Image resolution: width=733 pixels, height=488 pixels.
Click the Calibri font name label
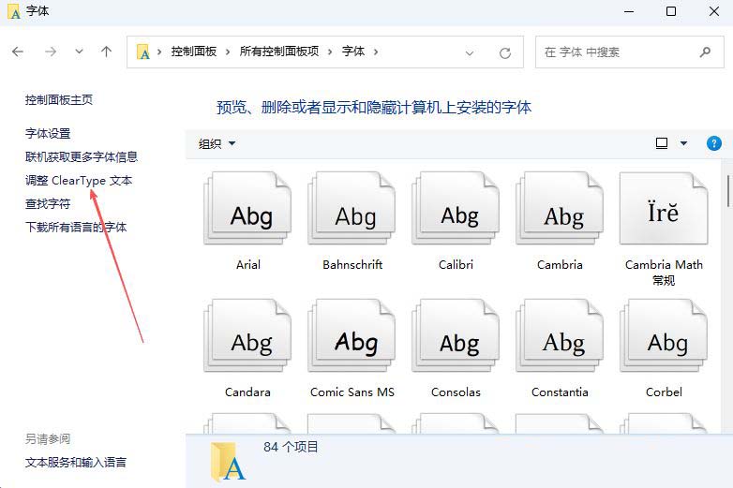(x=456, y=265)
